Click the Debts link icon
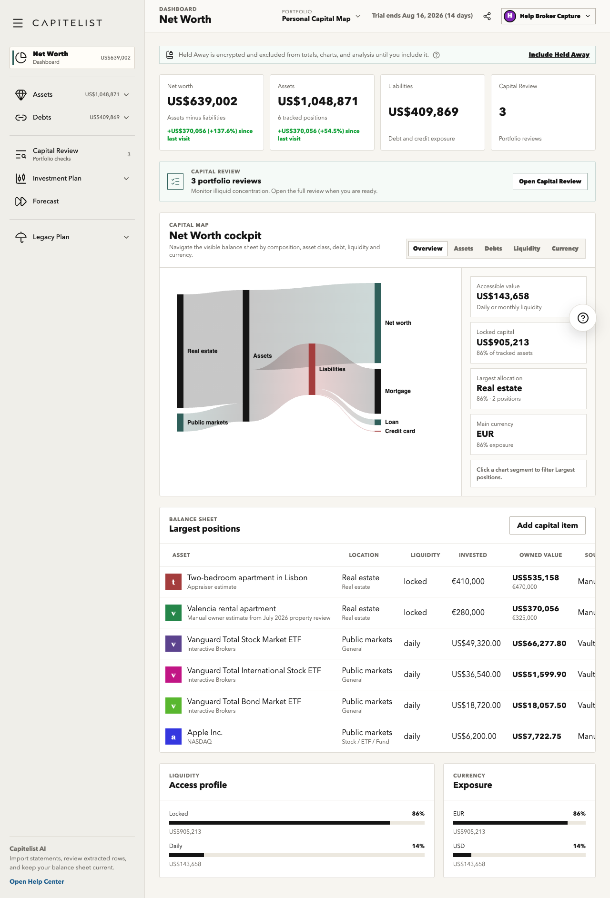Viewport: 610px width, 898px height. [x=21, y=118]
